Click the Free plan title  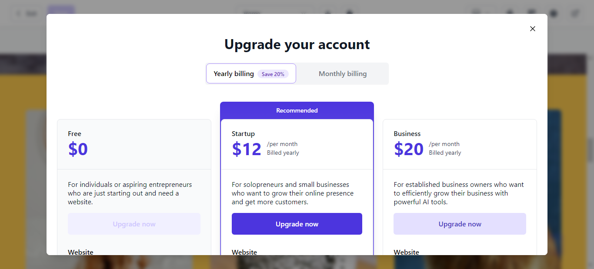(74, 134)
